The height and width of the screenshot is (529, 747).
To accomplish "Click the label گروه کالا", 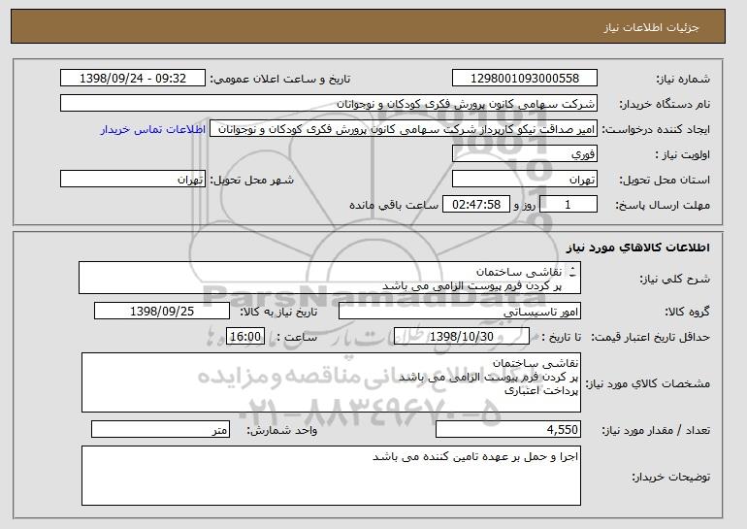I will 687,312.
